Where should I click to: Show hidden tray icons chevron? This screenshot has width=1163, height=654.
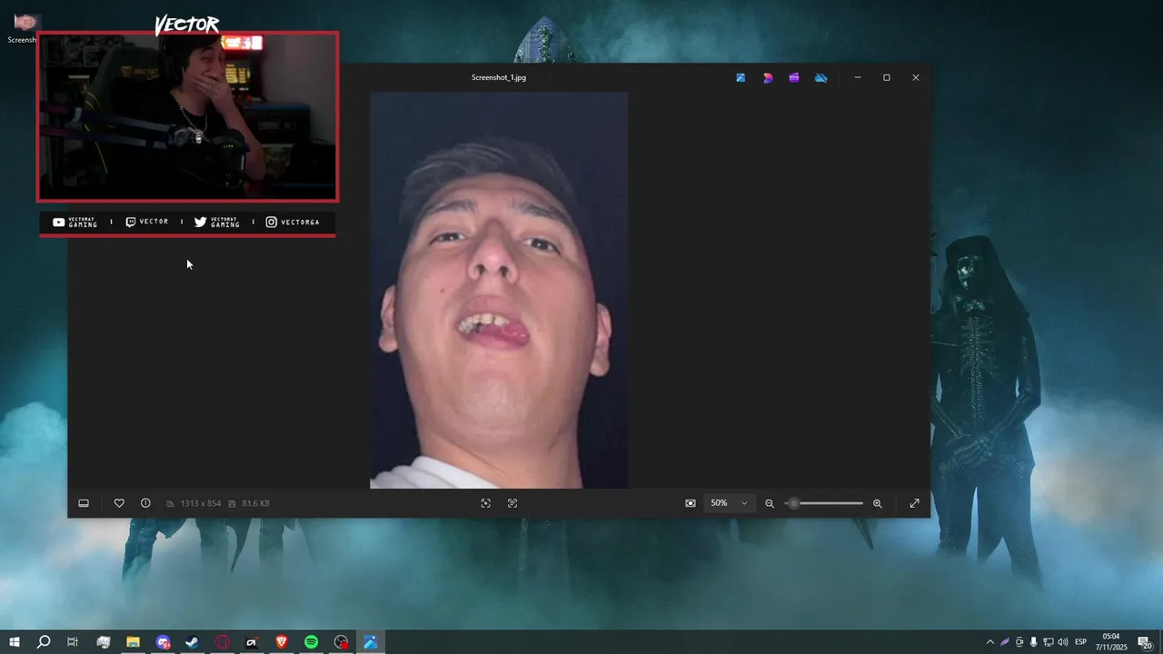pos(990,642)
